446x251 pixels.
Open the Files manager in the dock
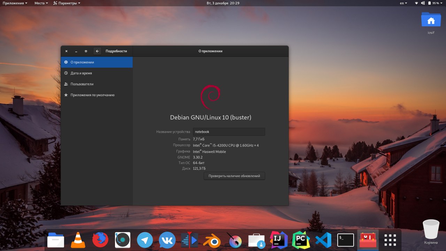point(56,240)
